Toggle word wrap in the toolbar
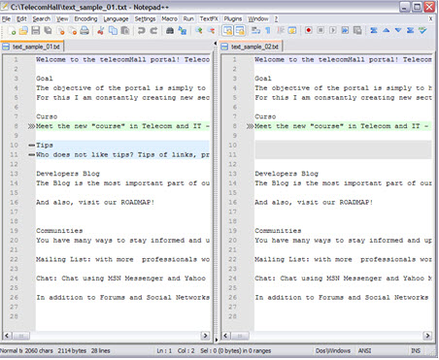 [255, 31]
